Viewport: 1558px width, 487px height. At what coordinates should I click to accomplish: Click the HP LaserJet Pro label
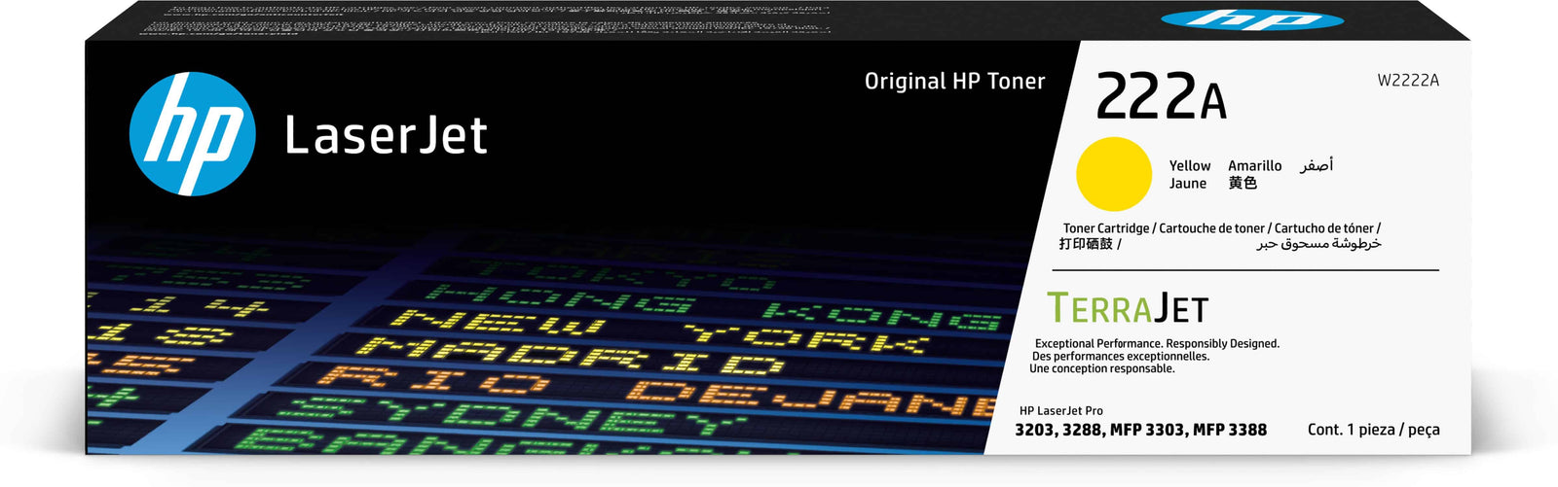point(1060,411)
